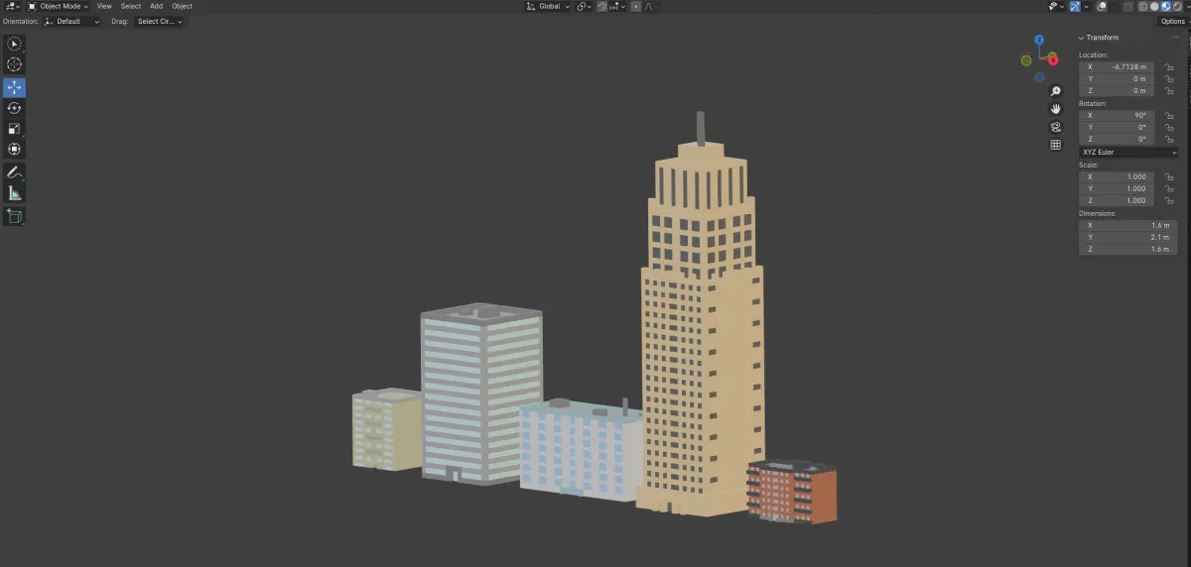The image size is (1191, 567).
Task: Open the View menu
Action: [x=104, y=6]
